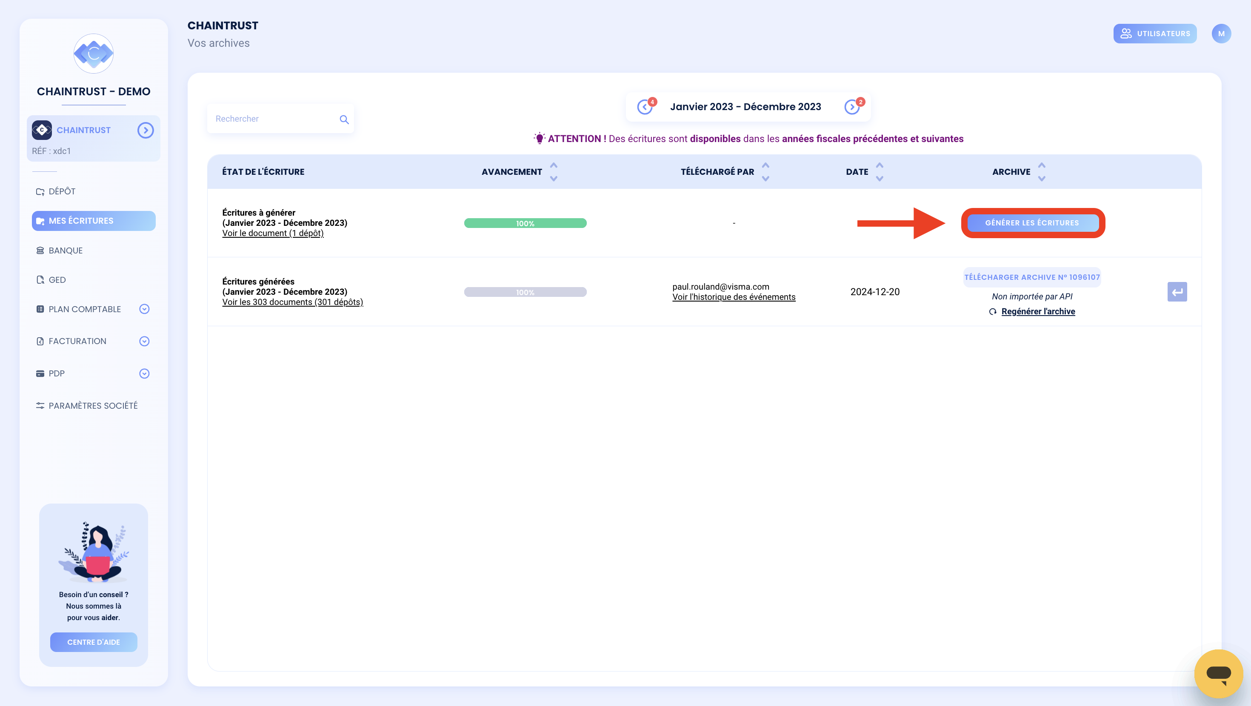Click the lightbulb attention icon
1251x706 pixels.
pyautogui.click(x=539, y=138)
